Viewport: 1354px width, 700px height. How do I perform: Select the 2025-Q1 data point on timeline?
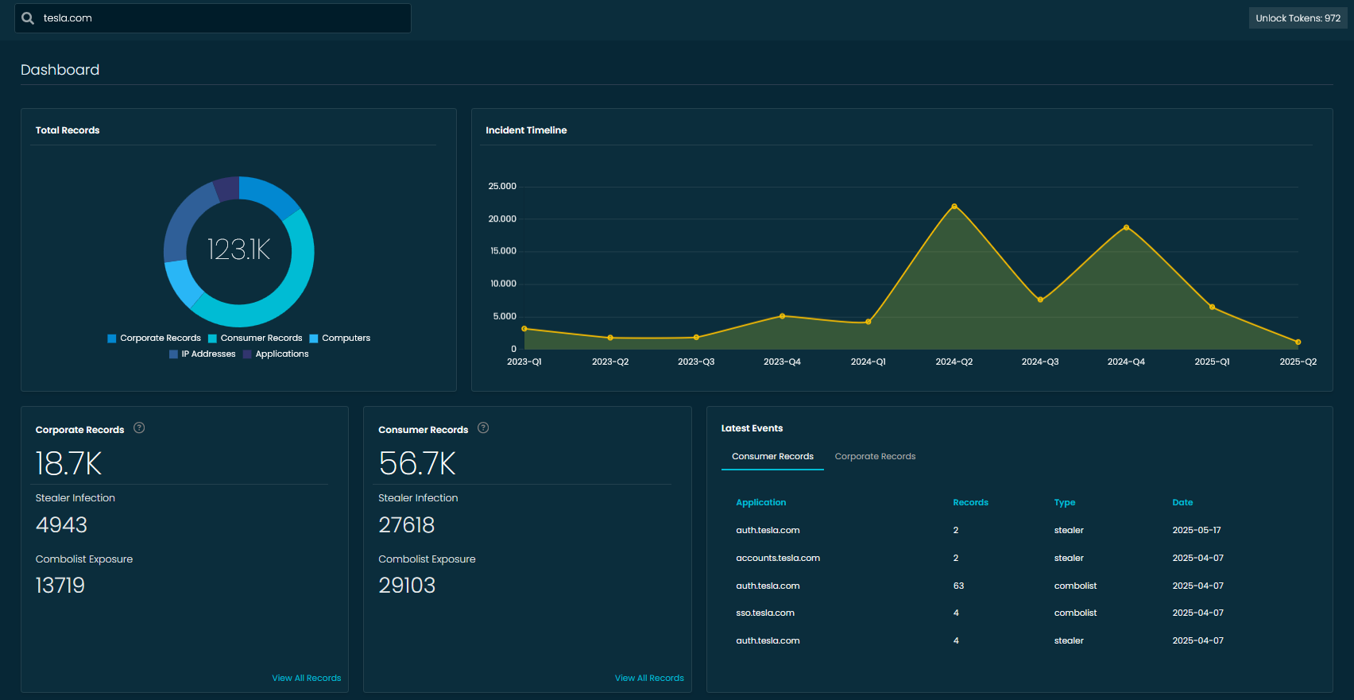(x=1212, y=307)
